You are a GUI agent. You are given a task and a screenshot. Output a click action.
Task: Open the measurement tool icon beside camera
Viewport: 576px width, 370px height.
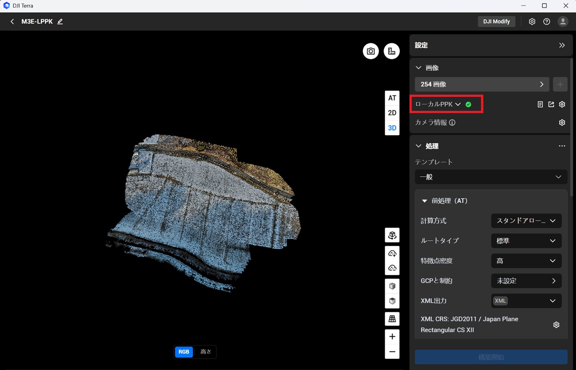pyautogui.click(x=391, y=51)
